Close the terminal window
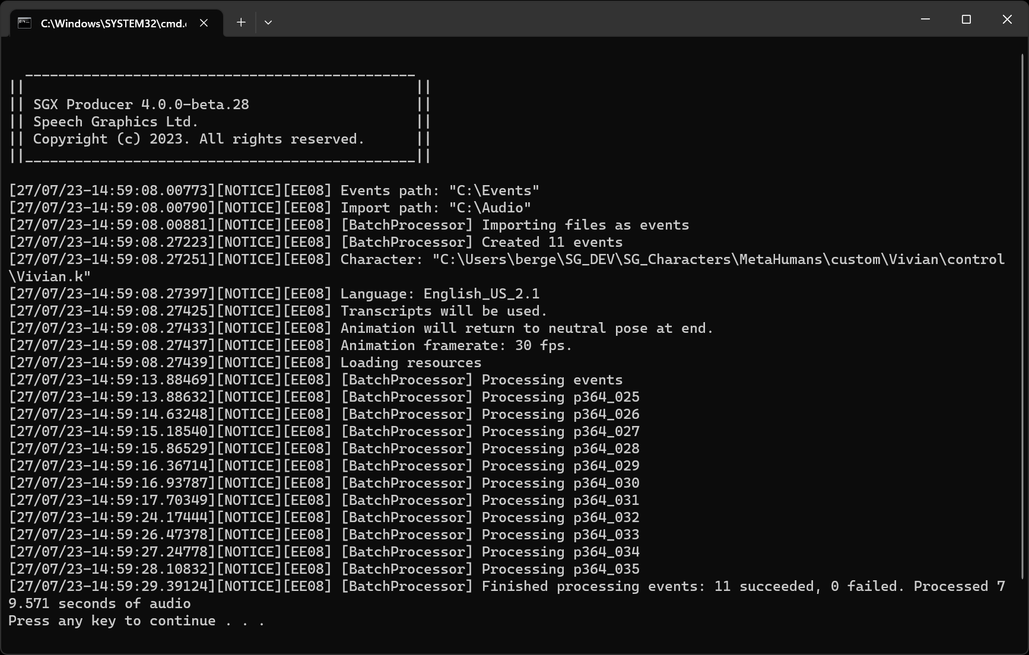 click(x=1007, y=20)
